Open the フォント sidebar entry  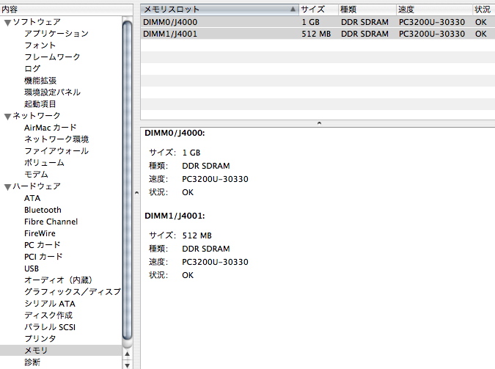[40, 45]
